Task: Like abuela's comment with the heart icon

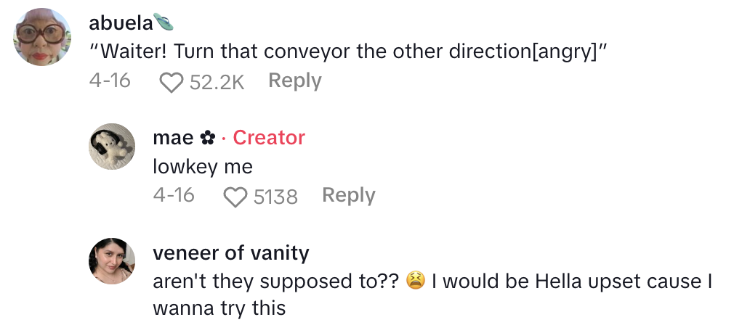Action: click(x=172, y=81)
